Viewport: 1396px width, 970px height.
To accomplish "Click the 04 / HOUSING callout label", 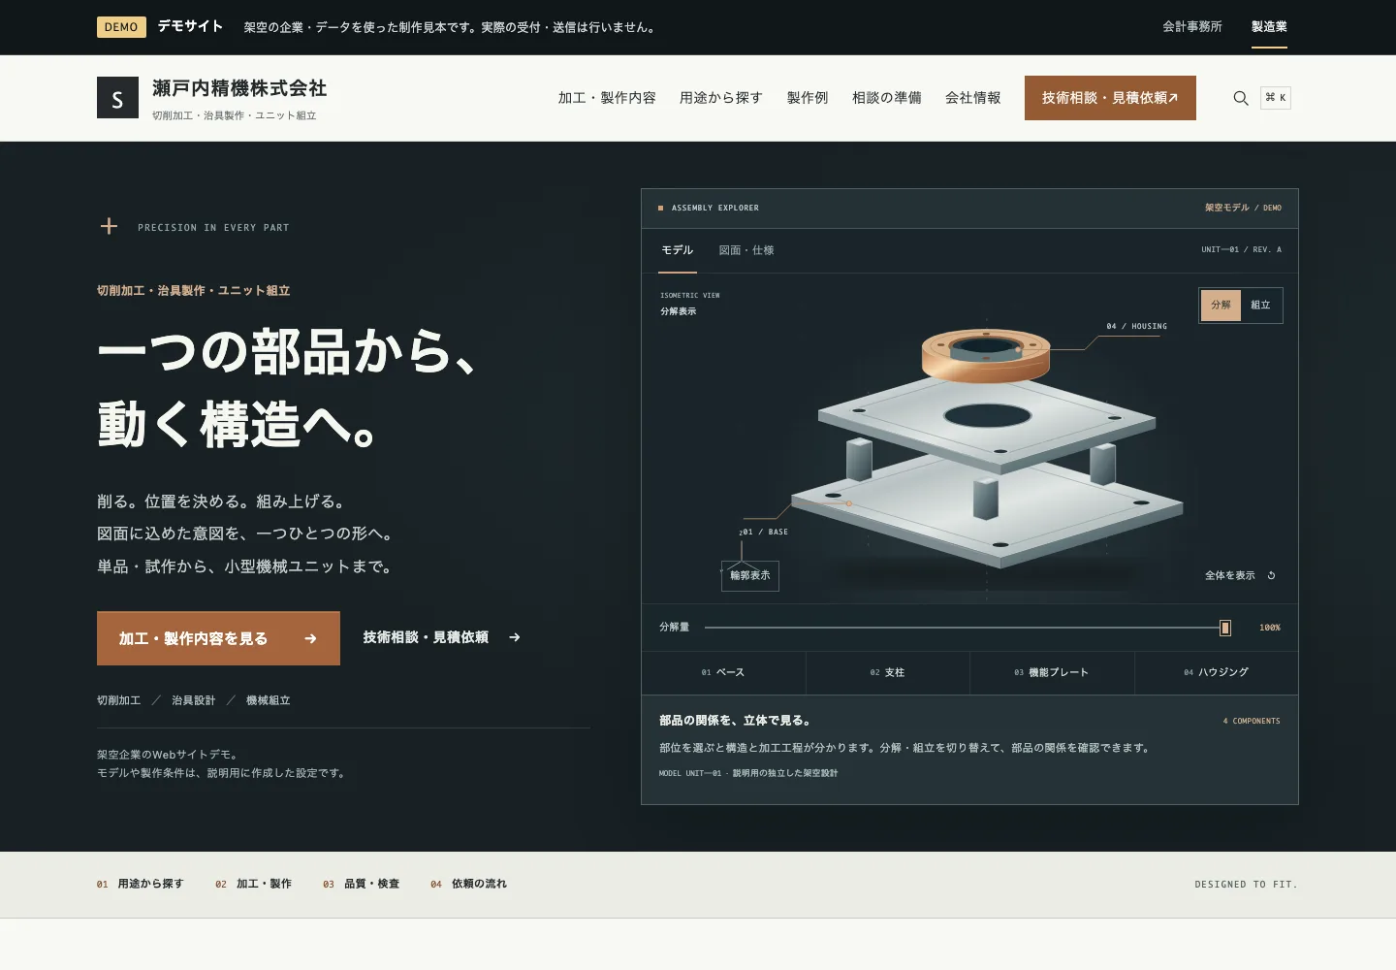I will pyautogui.click(x=1136, y=326).
